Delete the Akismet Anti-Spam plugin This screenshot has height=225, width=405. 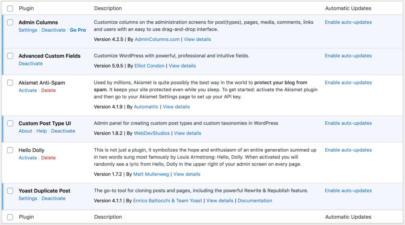48,91
